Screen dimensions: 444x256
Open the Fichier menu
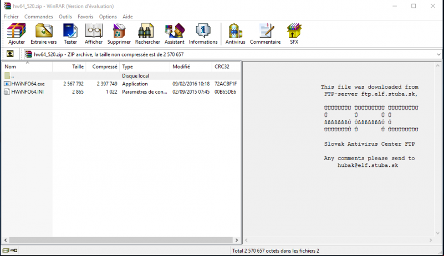pos(11,17)
